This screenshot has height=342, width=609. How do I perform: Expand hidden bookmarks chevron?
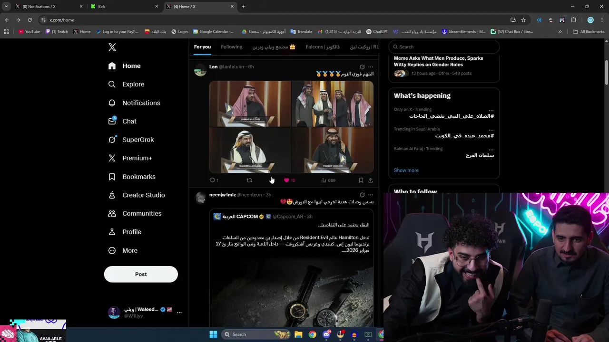pyautogui.click(x=560, y=32)
